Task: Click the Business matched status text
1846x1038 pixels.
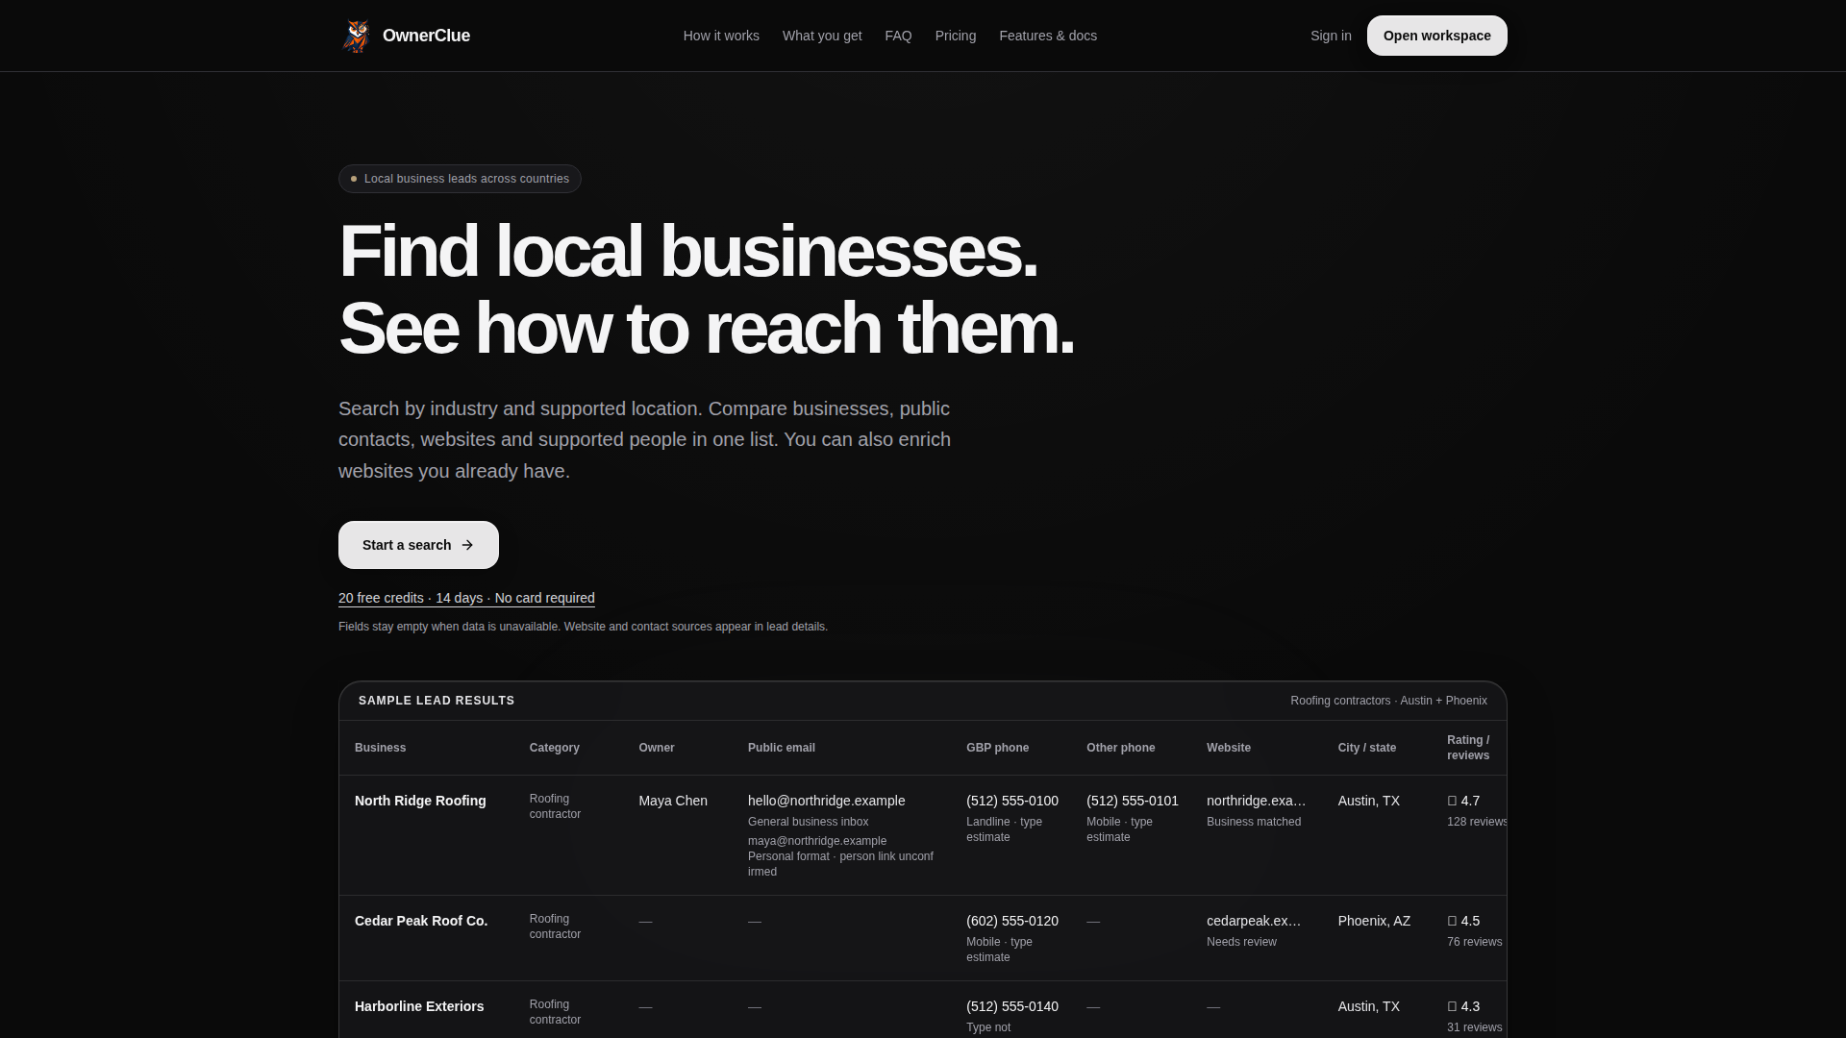Action: coord(1254,822)
